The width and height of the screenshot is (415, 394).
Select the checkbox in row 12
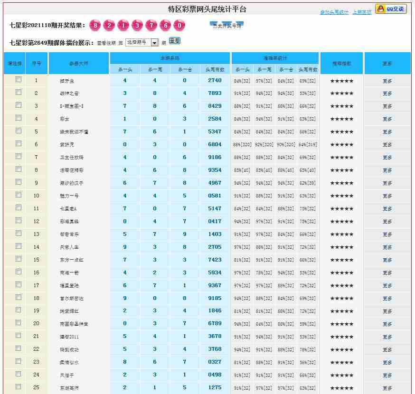pos(19,220)
